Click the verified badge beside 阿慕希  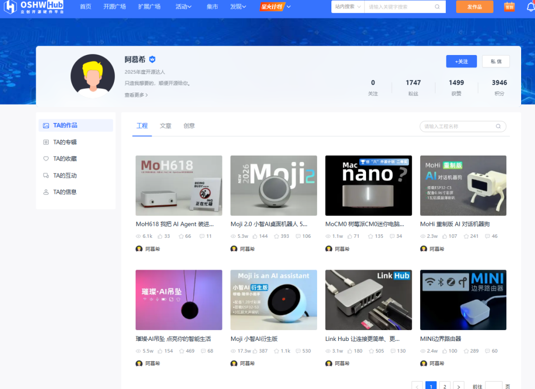tap(153, 59)
